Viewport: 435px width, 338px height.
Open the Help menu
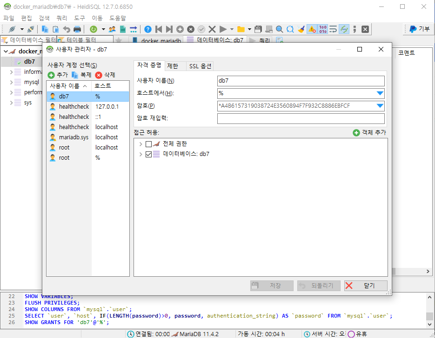[117, 18]
